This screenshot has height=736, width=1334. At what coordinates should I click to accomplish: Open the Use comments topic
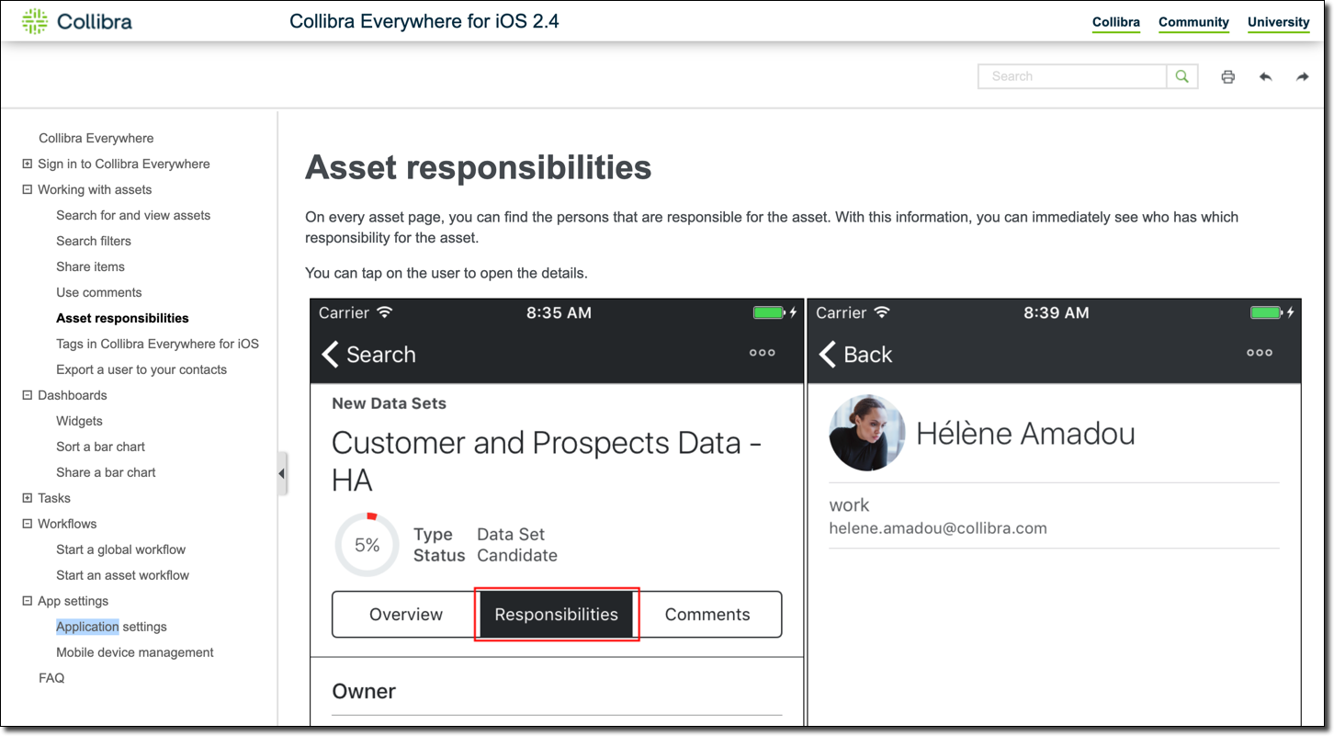(x=99, y=293)
